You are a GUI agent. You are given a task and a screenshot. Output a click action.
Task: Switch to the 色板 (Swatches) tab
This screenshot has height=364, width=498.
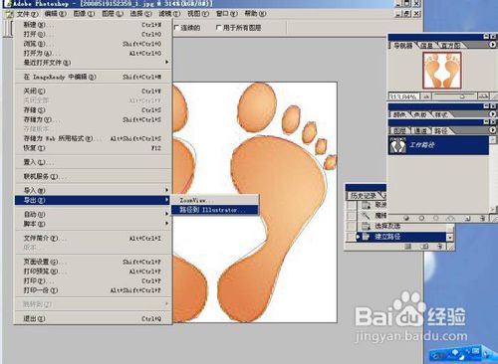pos(420,114)
